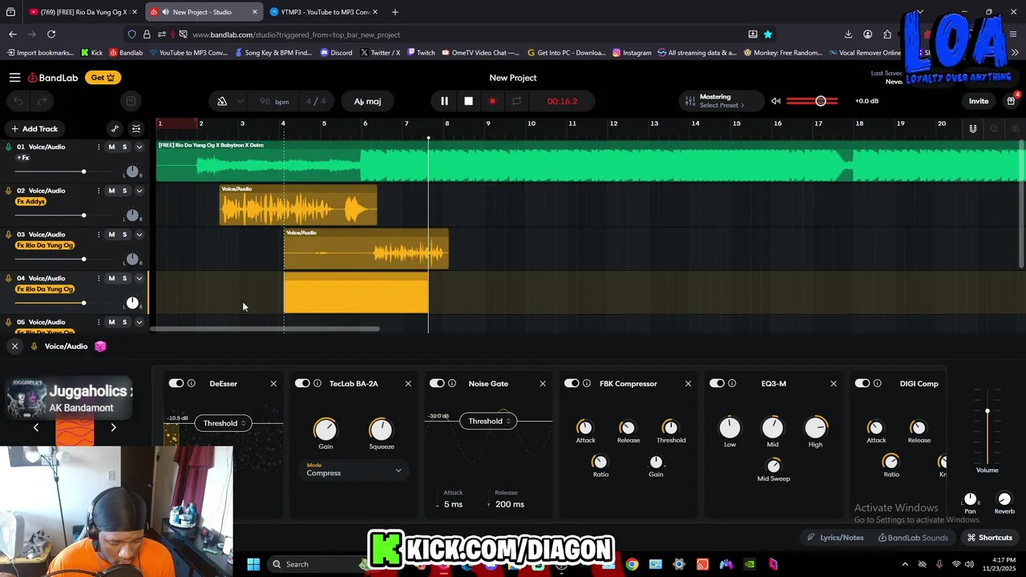Click the taskbar Search box
The width and height of the screenshot is (1026, 577).
(314, 564)
